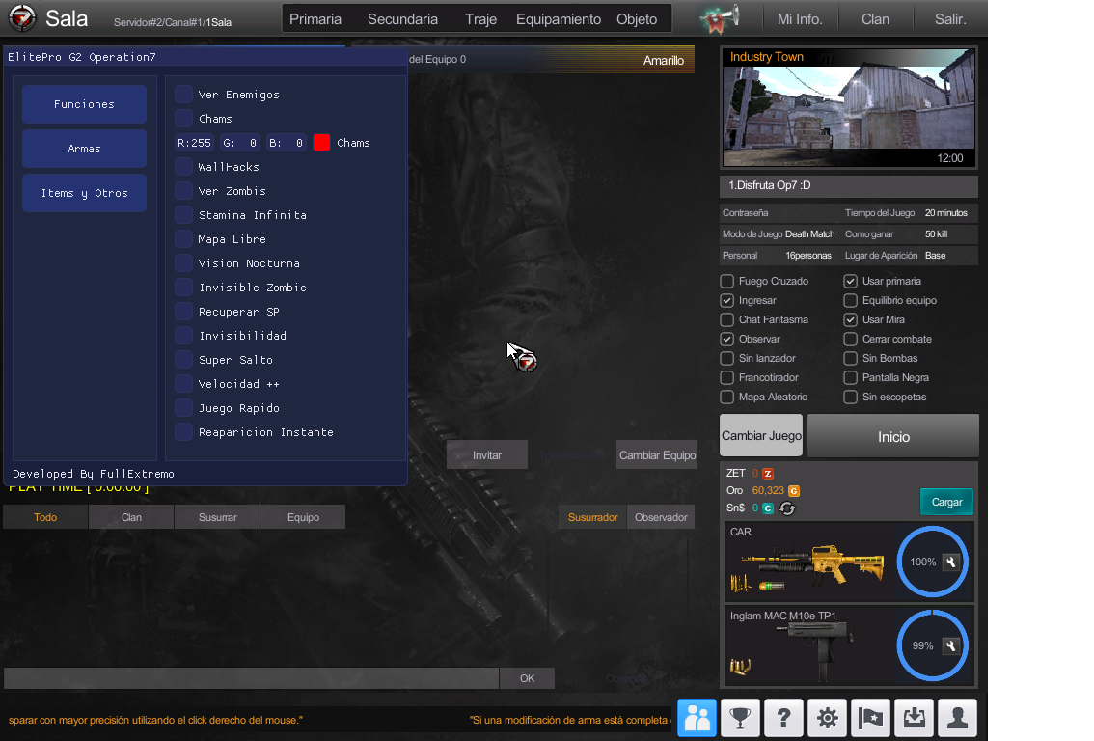Click the Industry Town map thumbnail

(848, 108)
